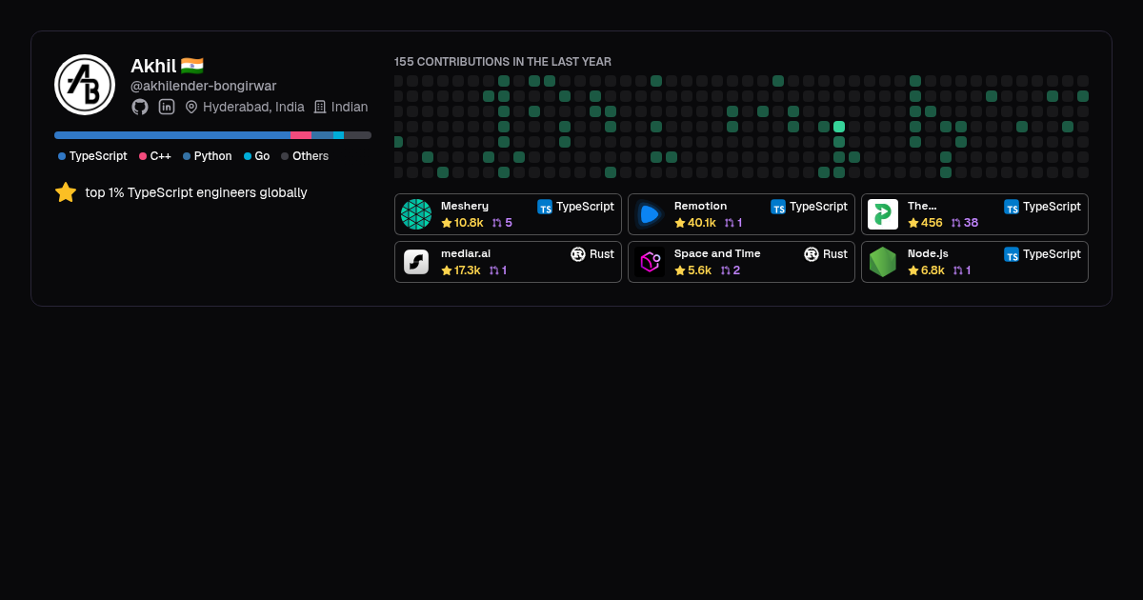Open the Meshery repository name
Image resolution: width=1143 pixels, height=600 pixels.
coord(465,206)
